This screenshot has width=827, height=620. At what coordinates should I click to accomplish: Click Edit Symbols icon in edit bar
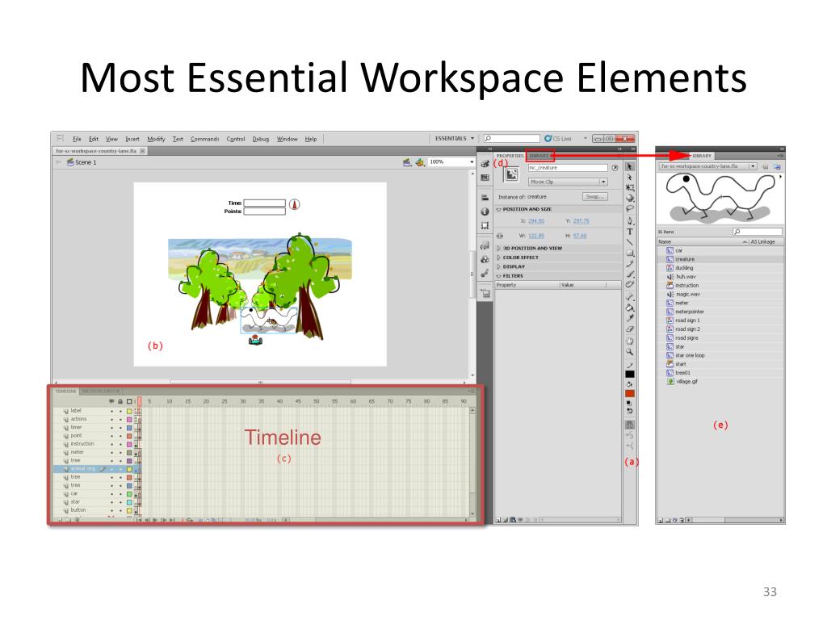tap(420, 162)
